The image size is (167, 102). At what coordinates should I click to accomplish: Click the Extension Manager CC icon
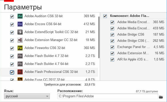(x=20, y=40)
